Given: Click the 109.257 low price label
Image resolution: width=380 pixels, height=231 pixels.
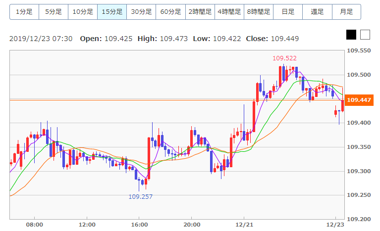Looking at the screenshot, I should point(141,197).
